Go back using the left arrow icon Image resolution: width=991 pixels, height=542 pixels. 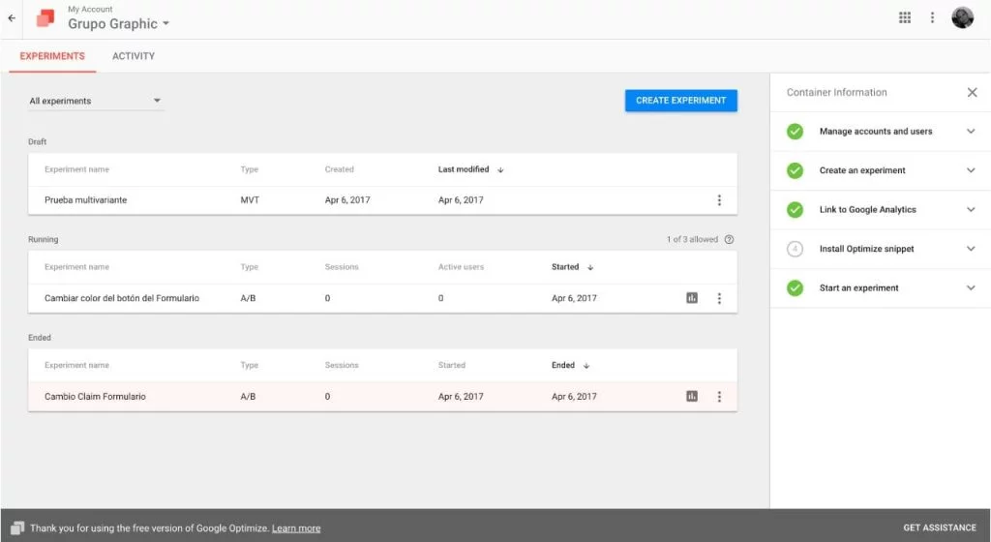[x=12, y=17]
